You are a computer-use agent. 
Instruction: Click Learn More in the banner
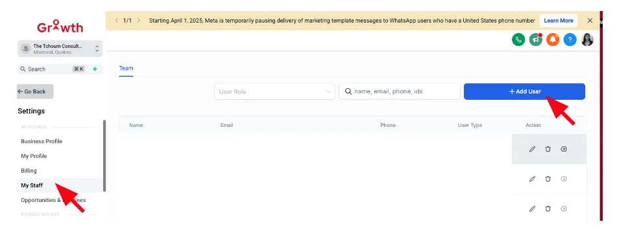pos(559,21)
